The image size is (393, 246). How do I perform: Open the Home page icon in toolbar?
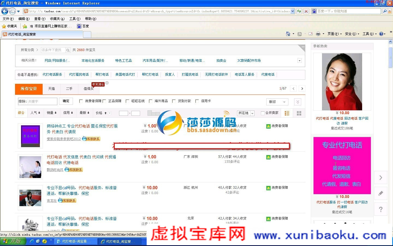(288, 34)
